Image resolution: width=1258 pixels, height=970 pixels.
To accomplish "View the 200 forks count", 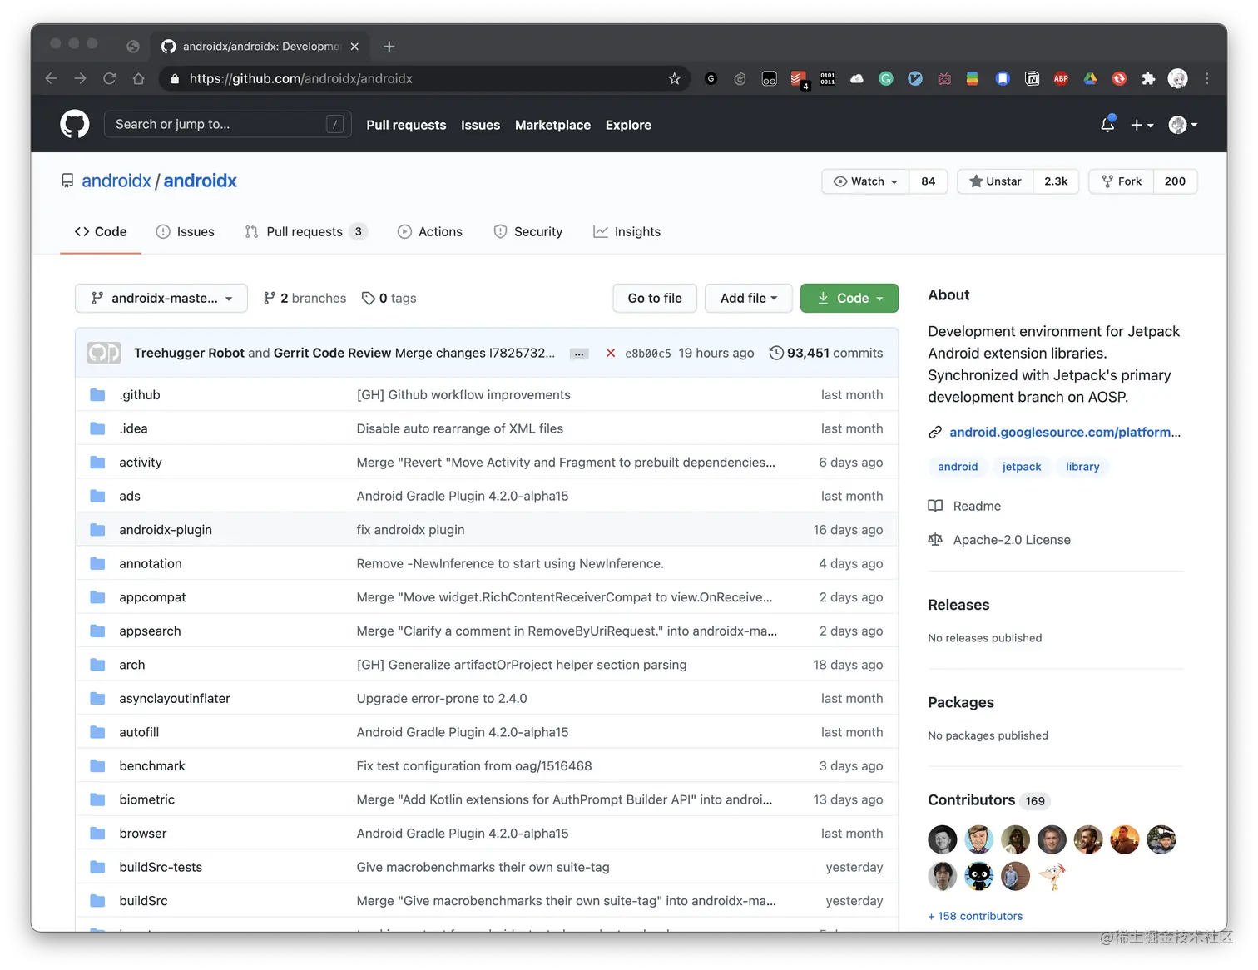I will click(1175, 181).
